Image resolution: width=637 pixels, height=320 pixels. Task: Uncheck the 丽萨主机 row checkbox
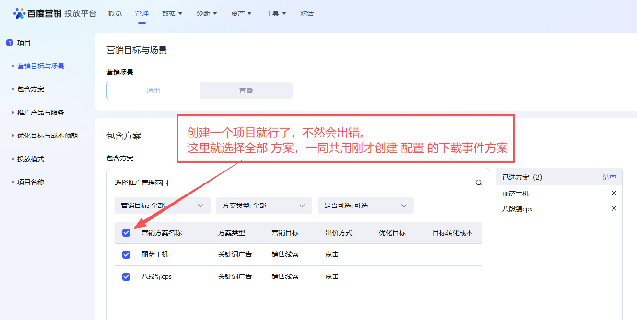126,255
